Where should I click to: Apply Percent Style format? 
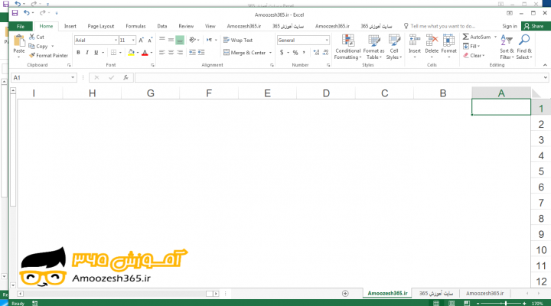295,52
